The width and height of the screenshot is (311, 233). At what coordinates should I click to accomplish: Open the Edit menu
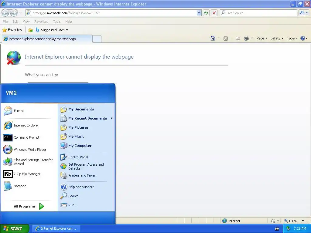coord(15,22)
